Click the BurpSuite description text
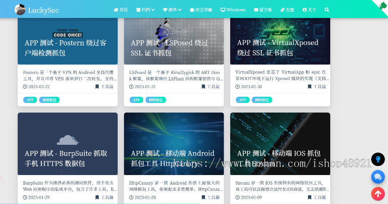Screen dimensions: 388x204 coord(70,186)
